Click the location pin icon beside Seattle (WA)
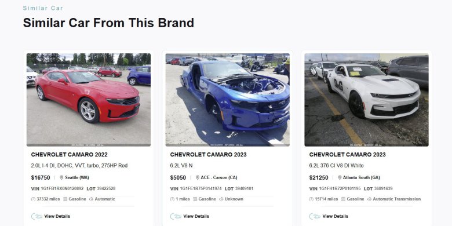The height and width of the screenshot is (226, 452). click(61, 177)
